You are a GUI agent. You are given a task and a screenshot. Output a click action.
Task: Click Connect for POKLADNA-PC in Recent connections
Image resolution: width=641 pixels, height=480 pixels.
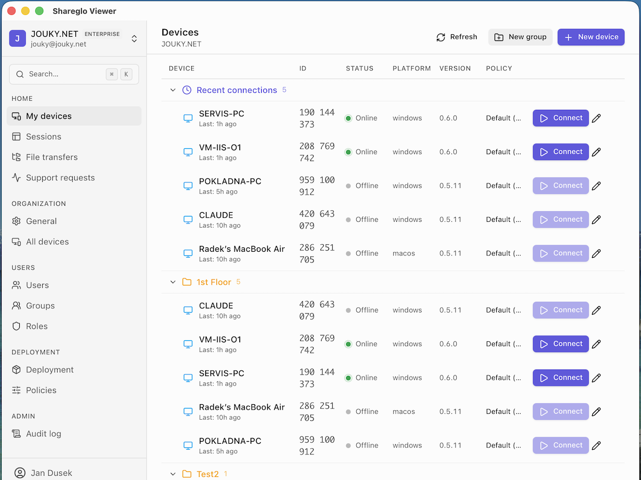click(x=560, y=186)
